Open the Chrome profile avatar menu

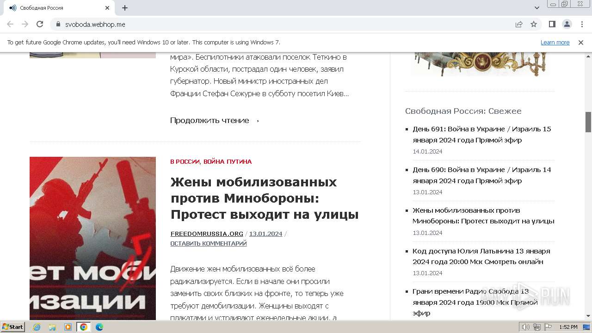(567, 24)
